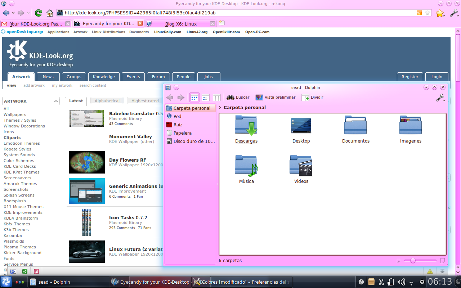
Task: Open the Linux Futura car thumbnail
Action: click(x=87, y=252)
